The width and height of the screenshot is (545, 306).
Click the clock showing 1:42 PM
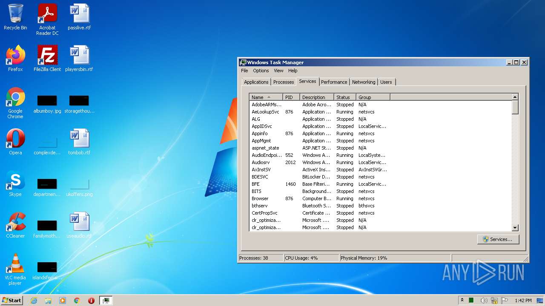523,300
